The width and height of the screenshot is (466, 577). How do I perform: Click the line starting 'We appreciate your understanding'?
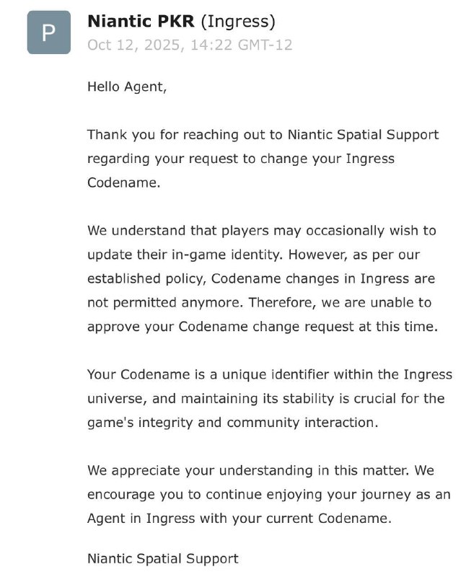[260, 470]
